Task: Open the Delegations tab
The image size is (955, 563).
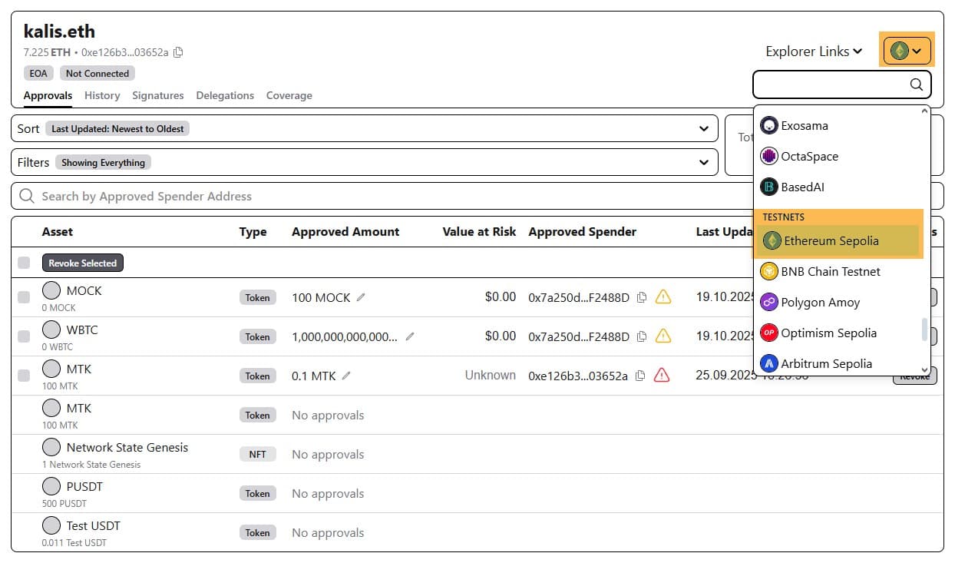Action: pyautogui.click(x=225, y=95)
